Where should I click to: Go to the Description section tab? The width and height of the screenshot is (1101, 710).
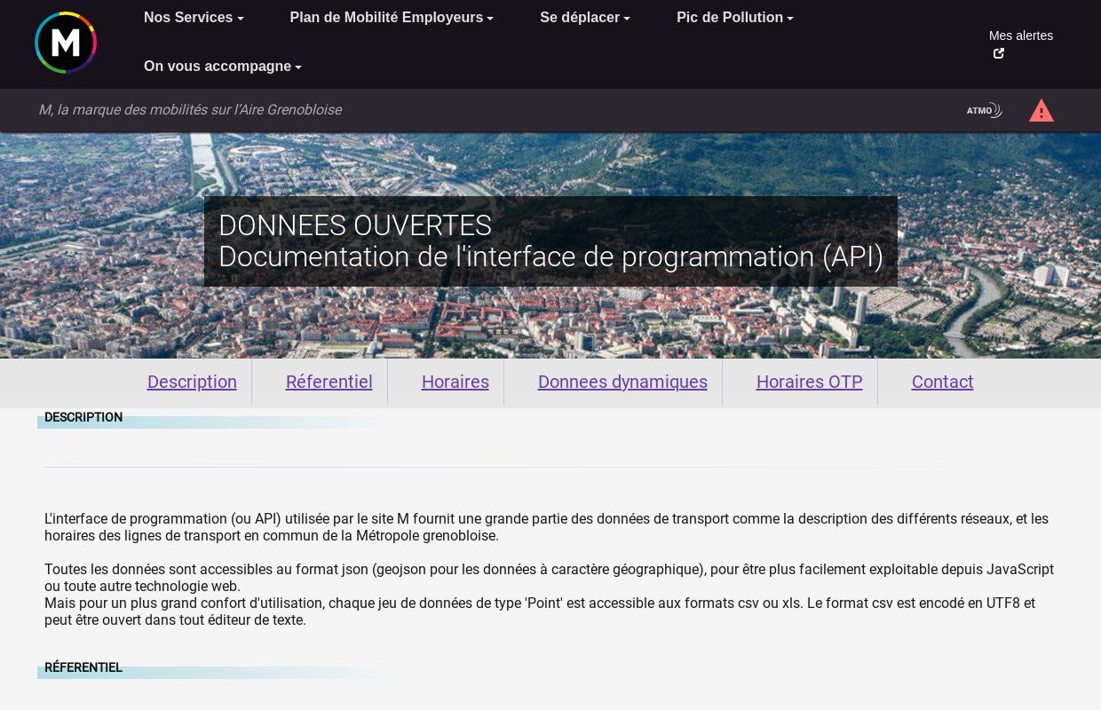tap(192, 382)
